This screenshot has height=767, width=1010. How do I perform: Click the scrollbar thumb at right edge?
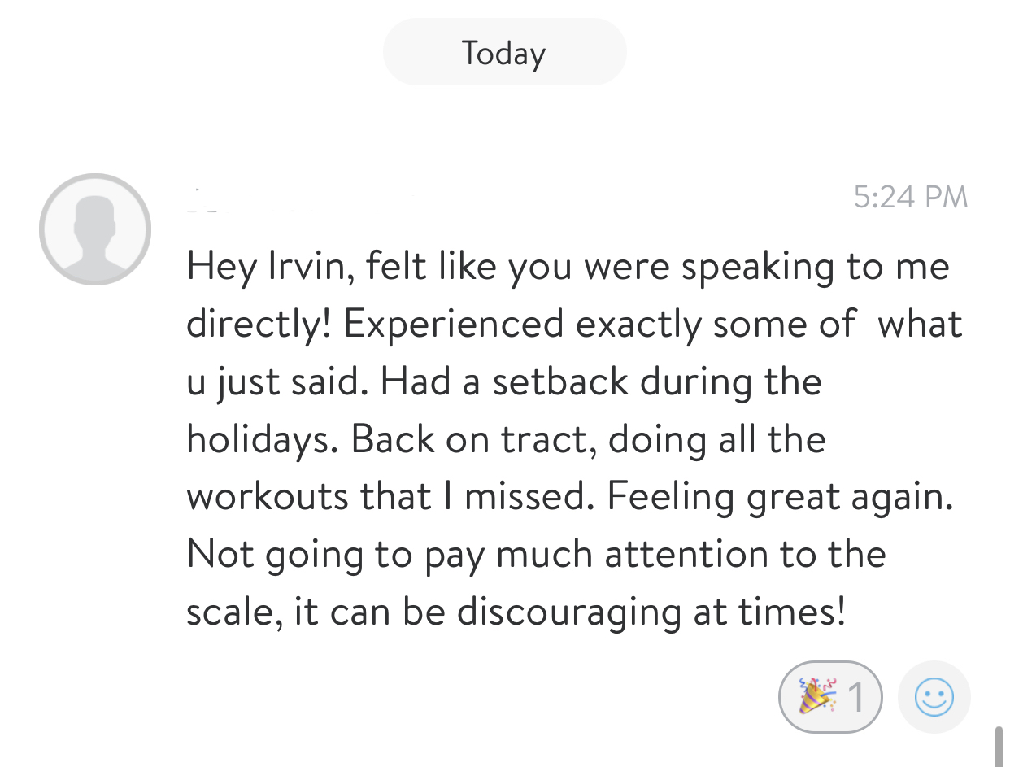(x=999, y=746)
